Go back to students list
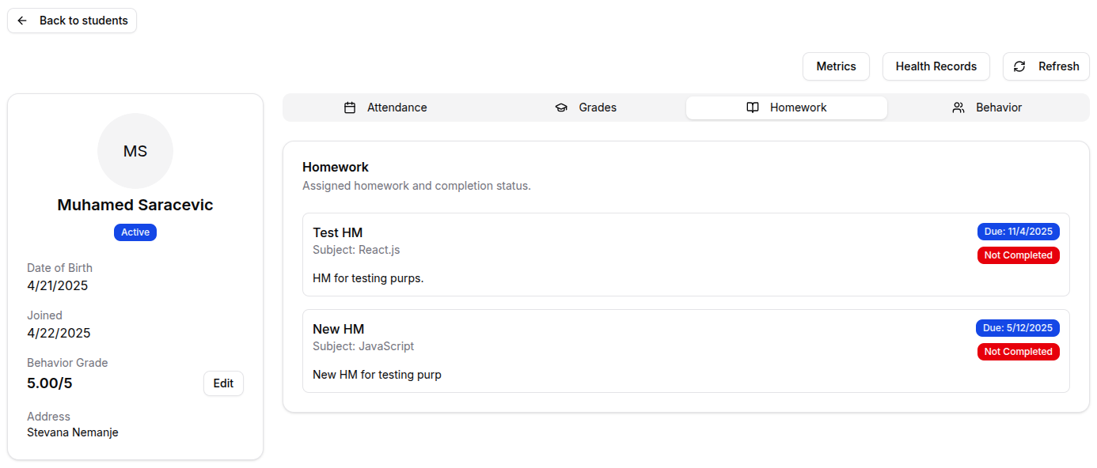 (72, 21)
